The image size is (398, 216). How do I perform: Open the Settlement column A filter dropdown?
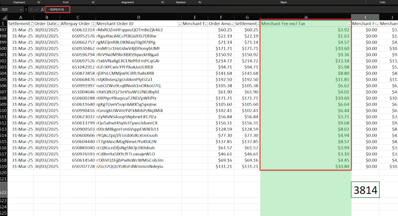coord(31,24)
